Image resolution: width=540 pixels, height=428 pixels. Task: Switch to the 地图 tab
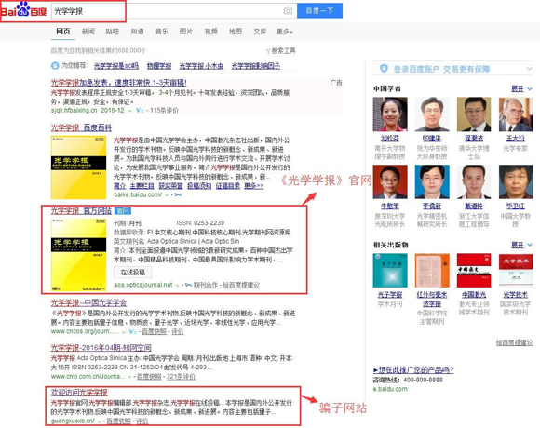coord(236,32)
